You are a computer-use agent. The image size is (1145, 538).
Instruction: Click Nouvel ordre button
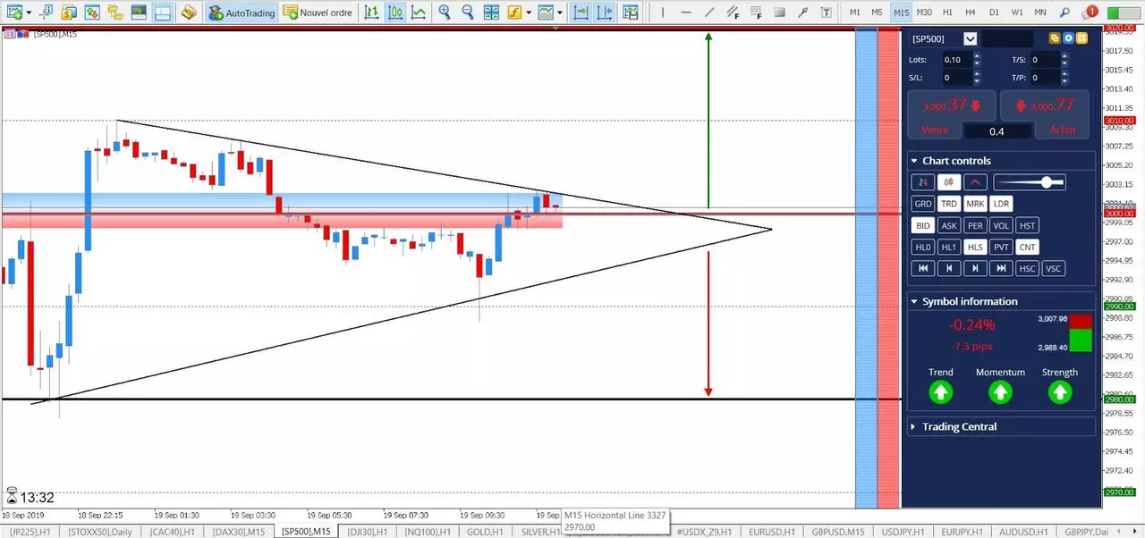tap(318, 13)
